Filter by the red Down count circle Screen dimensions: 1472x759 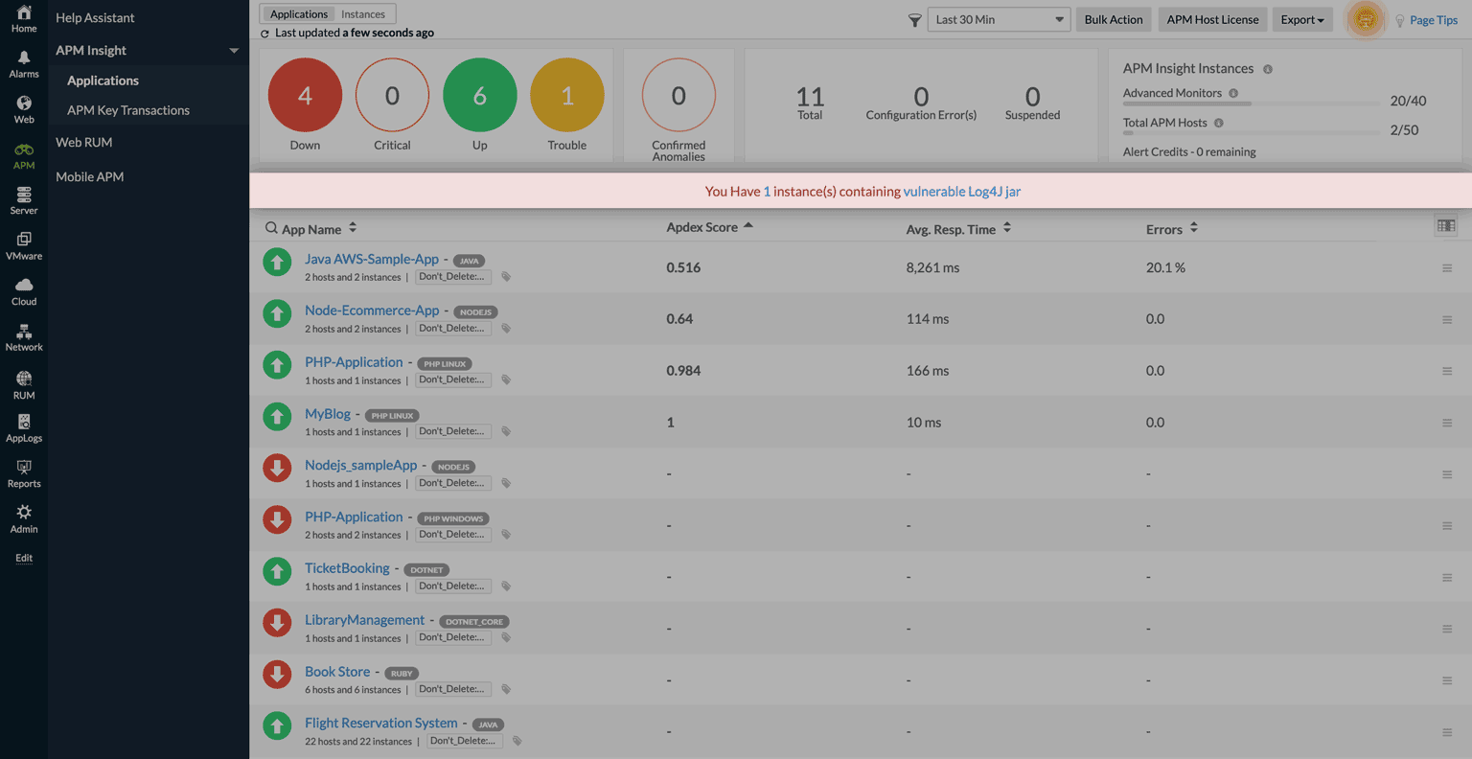[x=305, y=95]
